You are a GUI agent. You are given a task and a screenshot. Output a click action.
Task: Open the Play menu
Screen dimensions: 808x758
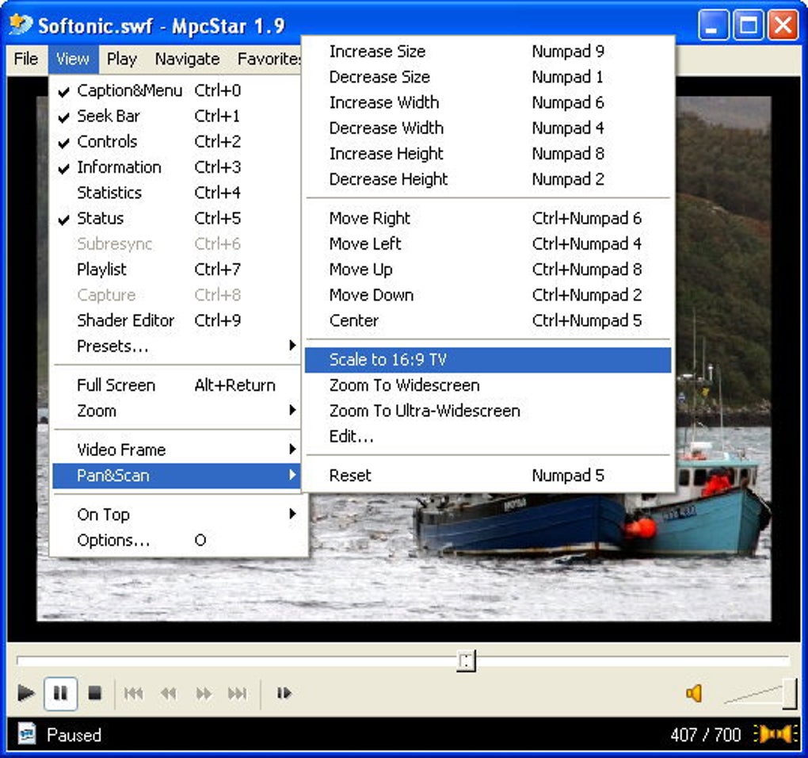coord(122,59)
